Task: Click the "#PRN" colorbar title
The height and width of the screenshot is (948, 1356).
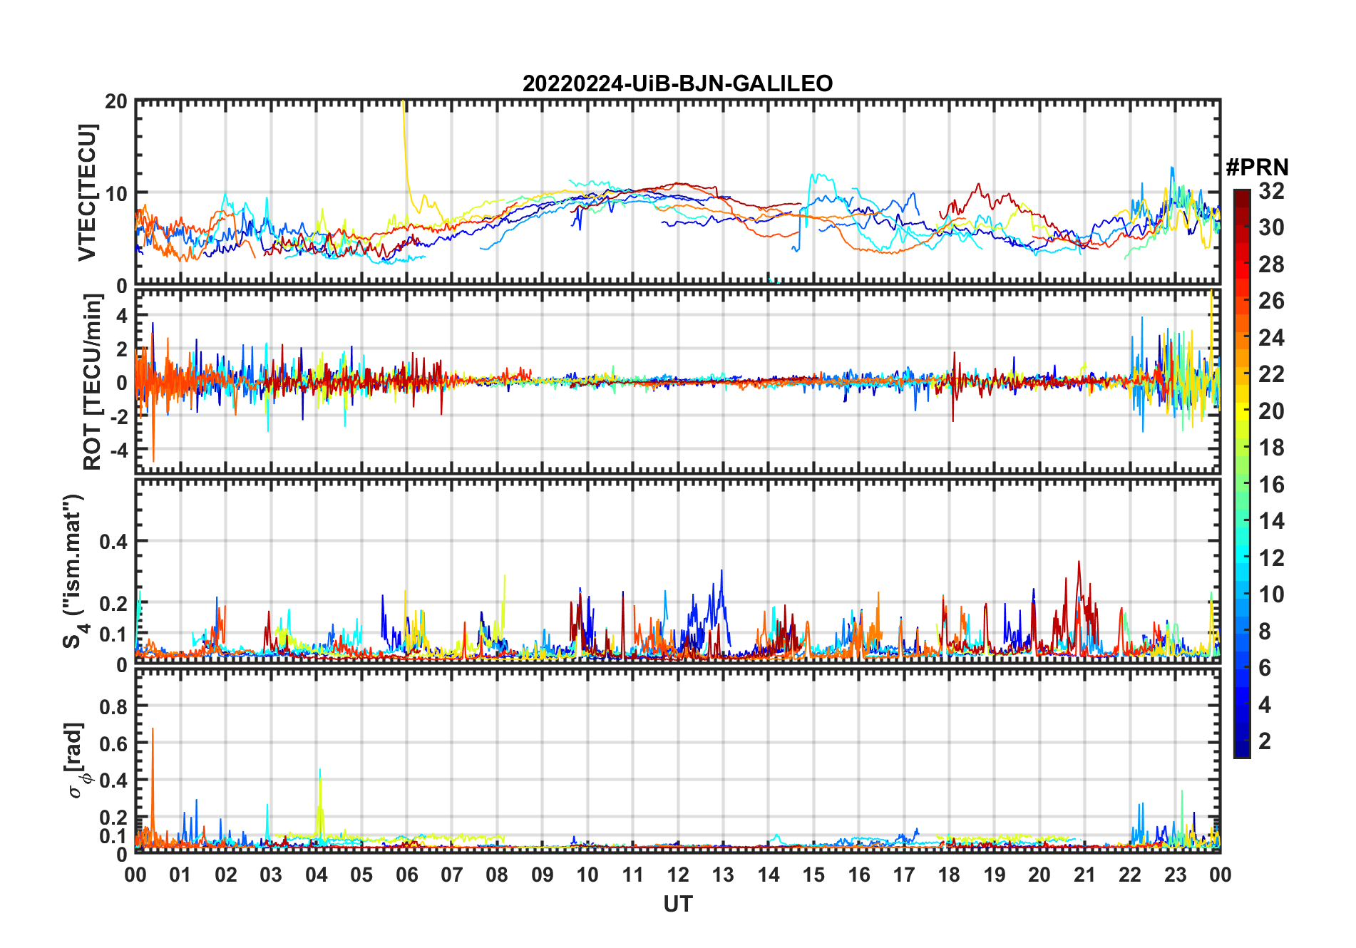Action: tap(1257, 168)
